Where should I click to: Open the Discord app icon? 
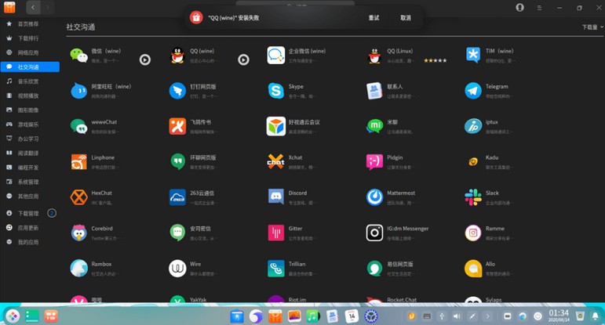click(276, 197)
